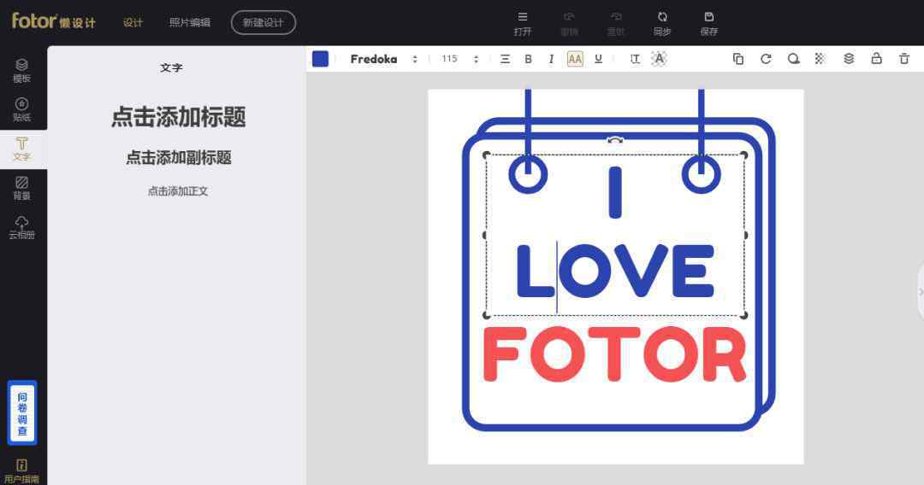This screenshot has height=485, width=924.
Task: Open the 云相册 cloud album panel
Action: [21, 227]
